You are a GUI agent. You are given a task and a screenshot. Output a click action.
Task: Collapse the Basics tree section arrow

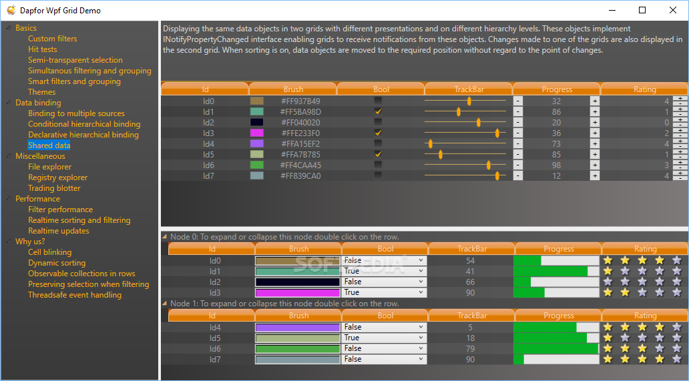[9, 27]
